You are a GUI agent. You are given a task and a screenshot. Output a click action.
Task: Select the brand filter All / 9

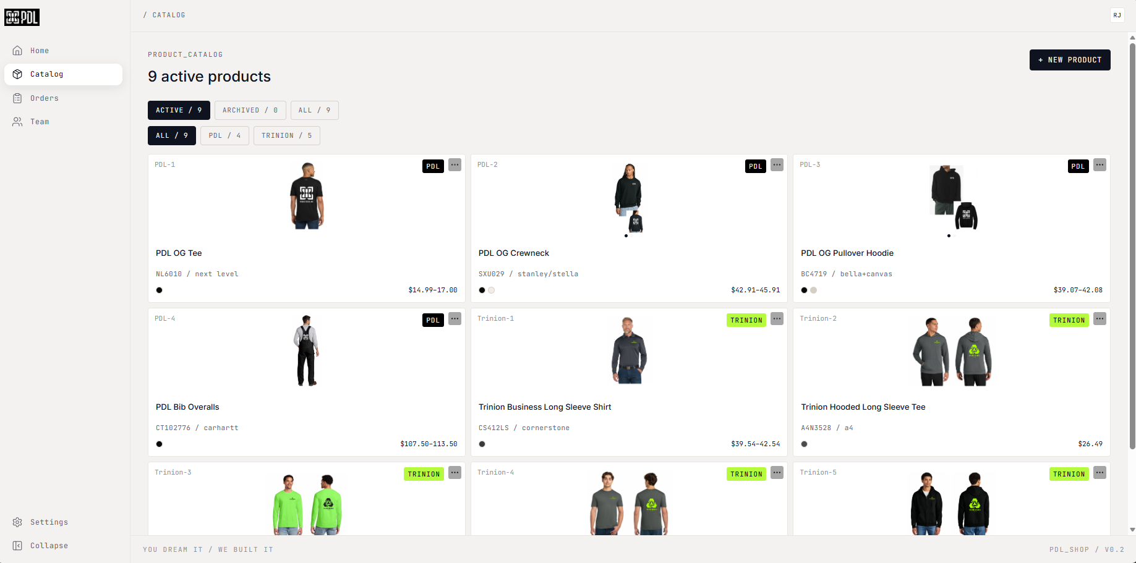click(x=172, y=135)
